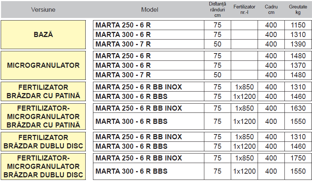Click the Greutate kg column header
The width and height of the screenshot is (312, 181).
pyautogui.click(x=298, y=10)
